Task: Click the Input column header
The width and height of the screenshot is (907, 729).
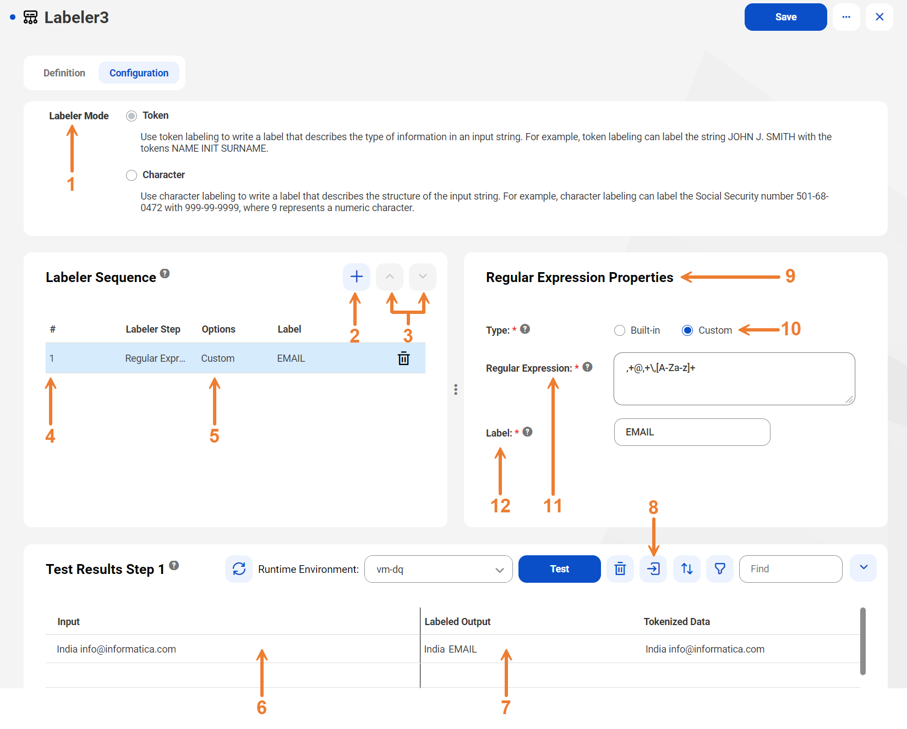Action: pos(69,622)
